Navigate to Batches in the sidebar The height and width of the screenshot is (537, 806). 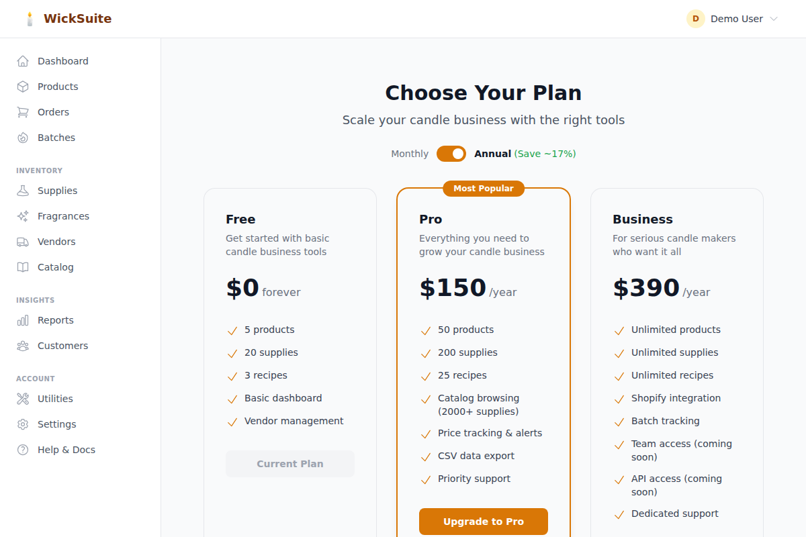(x=58, y=137)
